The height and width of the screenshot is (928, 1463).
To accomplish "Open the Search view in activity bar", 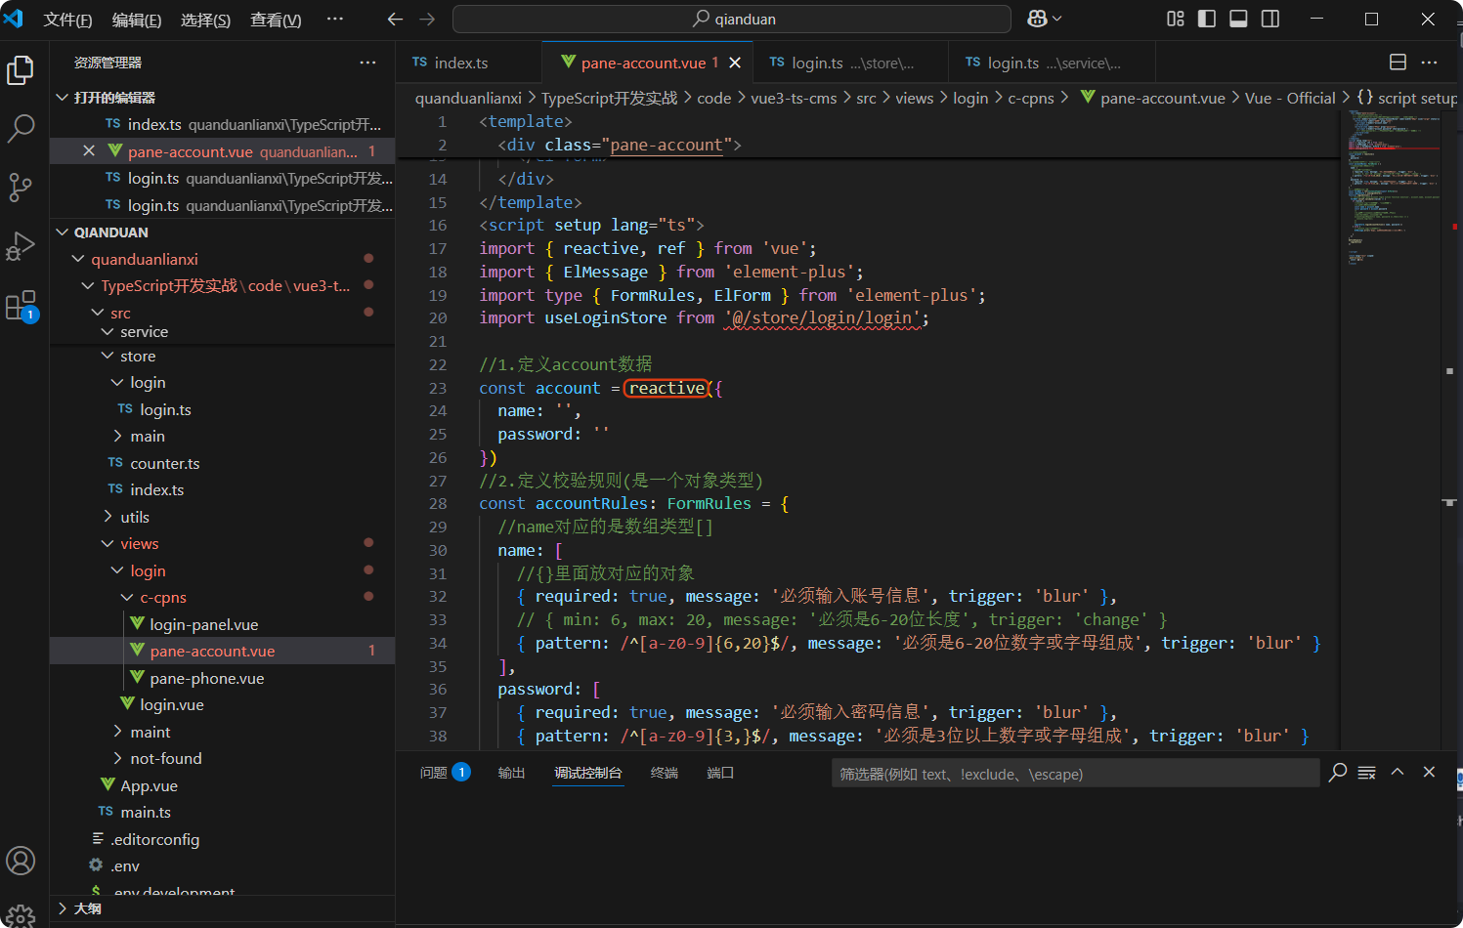I will pyautogui.click(x=21, y=128).
